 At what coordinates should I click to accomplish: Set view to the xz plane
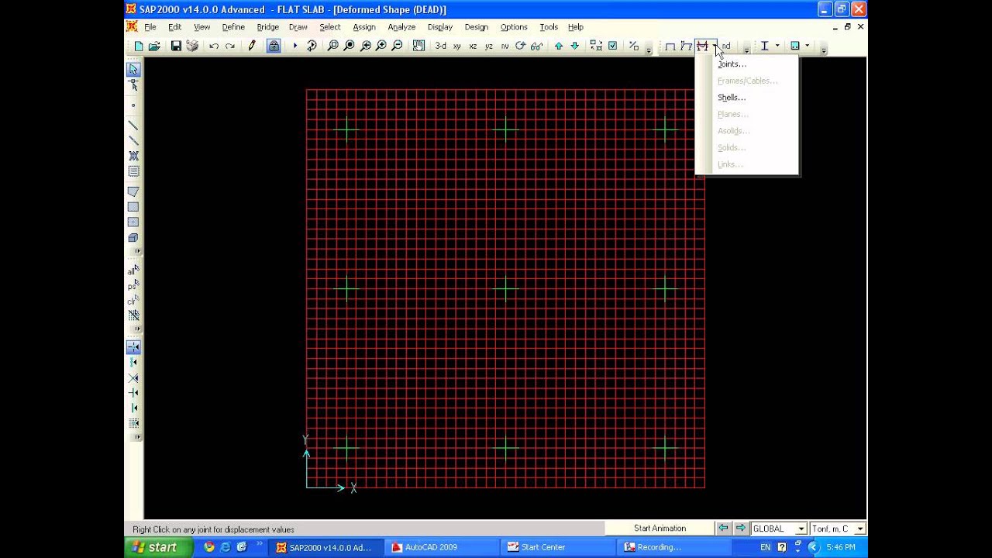coord(473,46)
